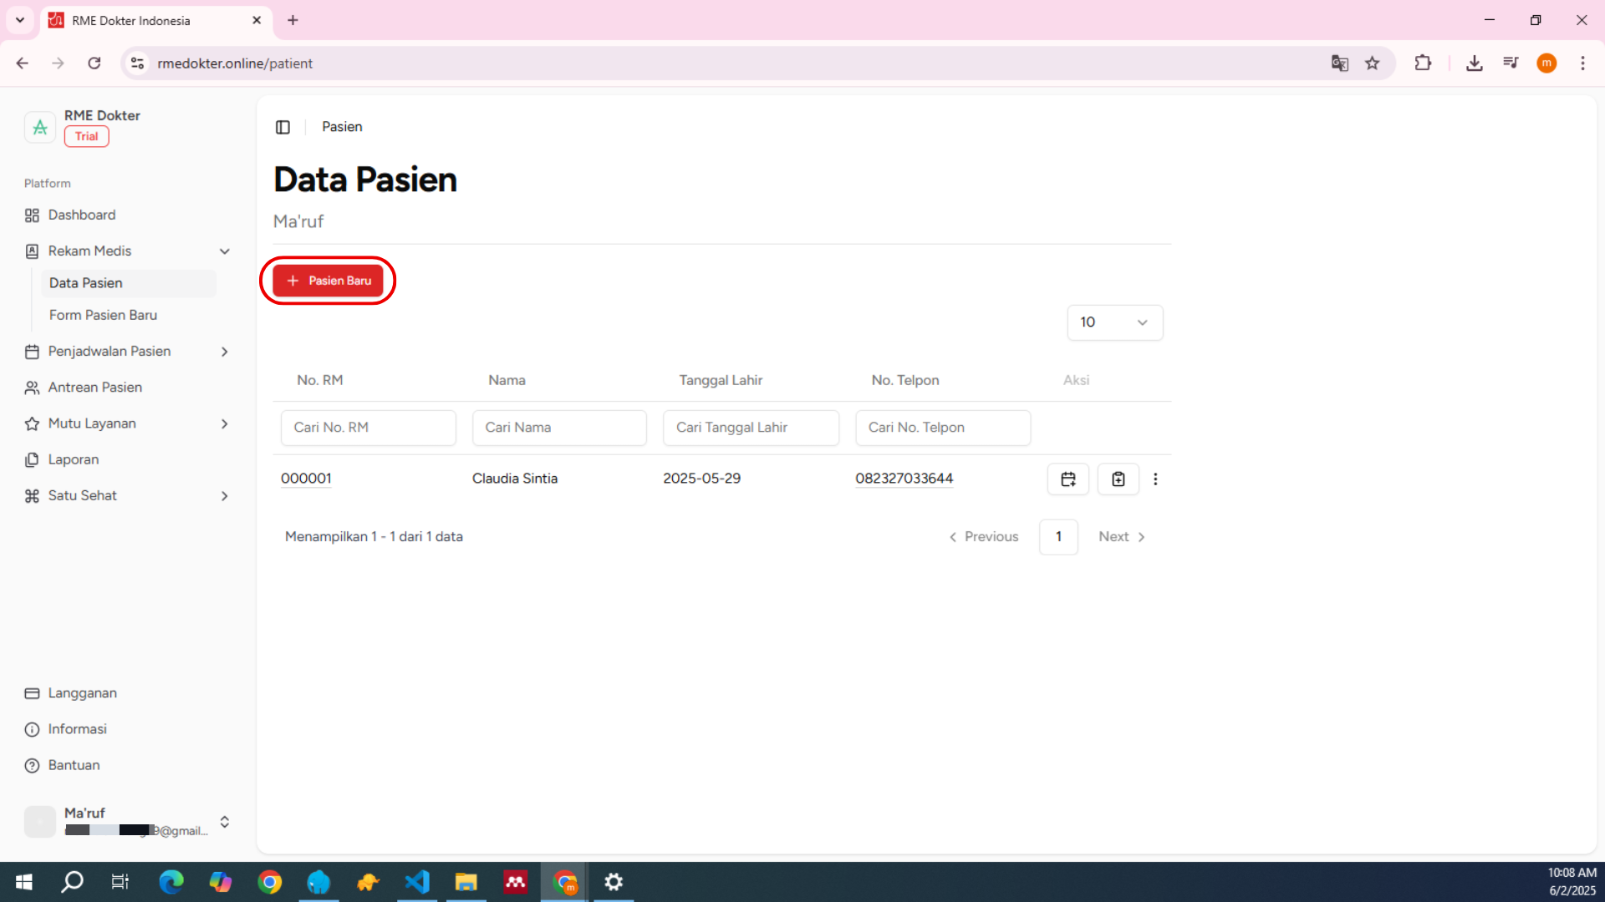The image size is (1605, 902).
Task: Select Form Pasien Baru in the sidebar
Action: pyautogui.click(x=103, y=315)
